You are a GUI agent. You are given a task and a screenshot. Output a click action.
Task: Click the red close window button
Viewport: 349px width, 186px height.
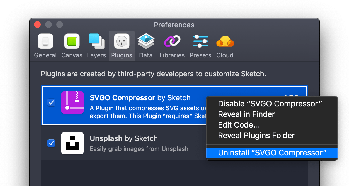37,25
